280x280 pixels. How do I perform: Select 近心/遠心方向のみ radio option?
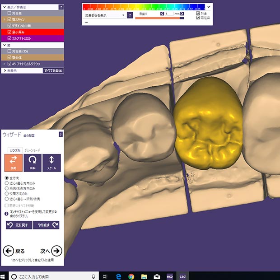(x=6, y=184)
